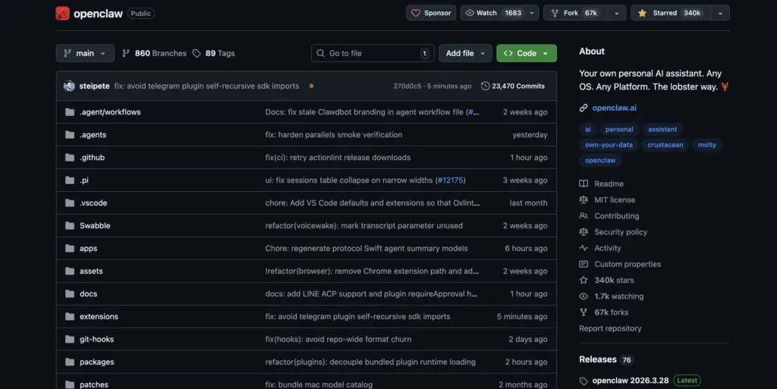Select the 'molty' topic tag
This screenshot has width=777, height=389.
pyautogui.click(x=706, y=145)
